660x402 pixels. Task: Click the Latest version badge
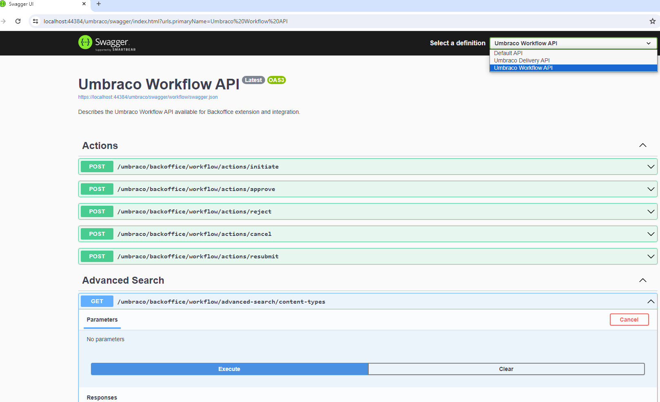coord(253,80)
